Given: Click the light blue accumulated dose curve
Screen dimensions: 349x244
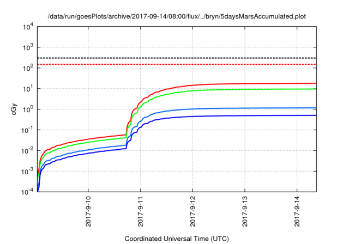Looking at the screenshot, I should click(x=245, y=108).
